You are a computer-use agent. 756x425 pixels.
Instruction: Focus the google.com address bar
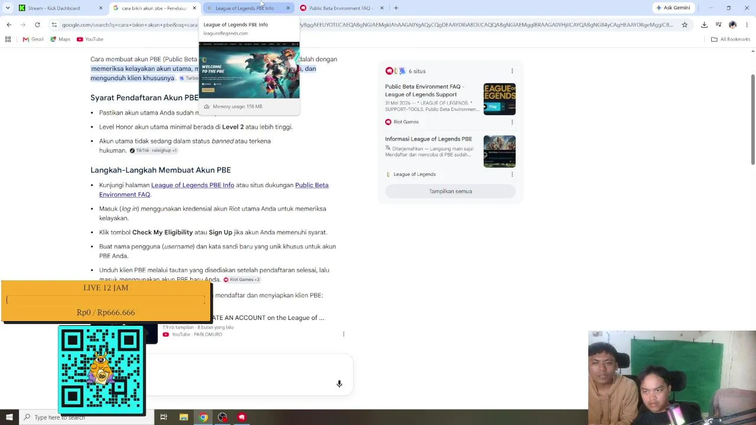(x=366, y=25)
